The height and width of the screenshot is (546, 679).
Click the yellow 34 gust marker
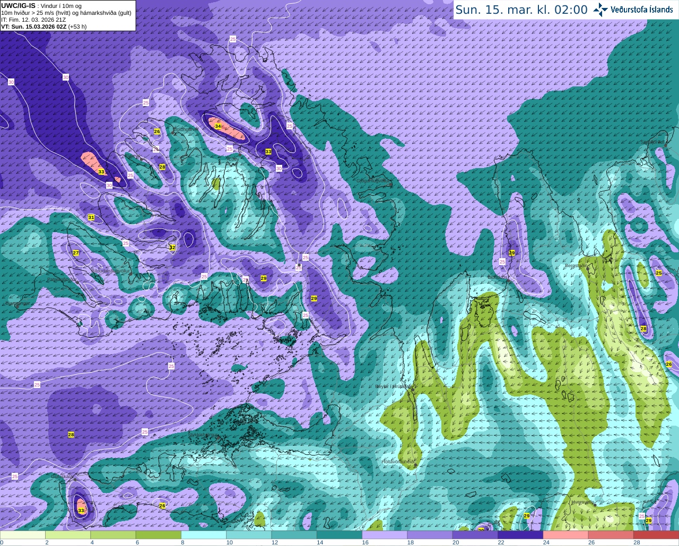coord(217,126)
